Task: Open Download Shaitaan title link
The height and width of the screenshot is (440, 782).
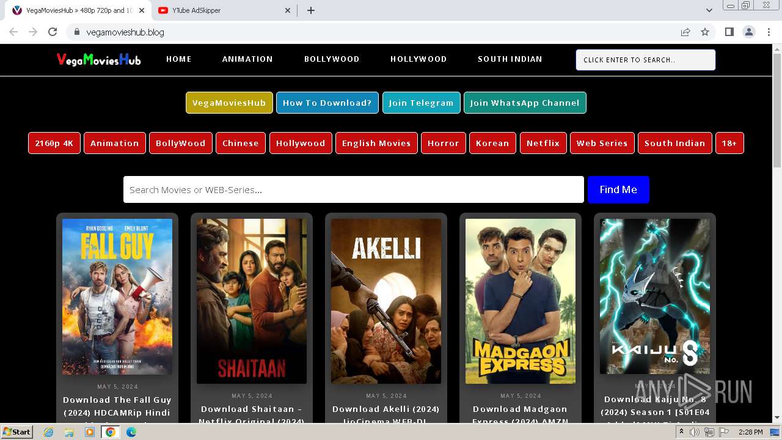Action: point(252,414)
